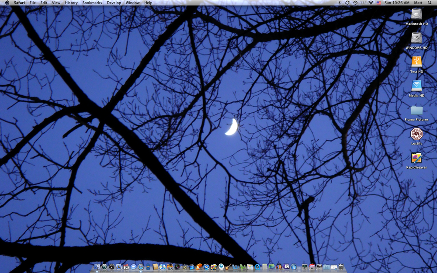Image resolution: width=437 pixels, height=273 pixels.
Task: Select the Test HD USB drive
Action: pos(416,62)
